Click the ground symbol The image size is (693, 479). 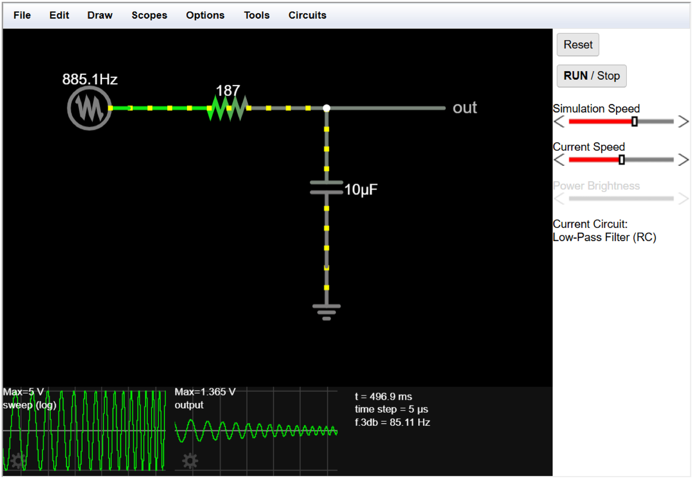(x=327, y=312)
